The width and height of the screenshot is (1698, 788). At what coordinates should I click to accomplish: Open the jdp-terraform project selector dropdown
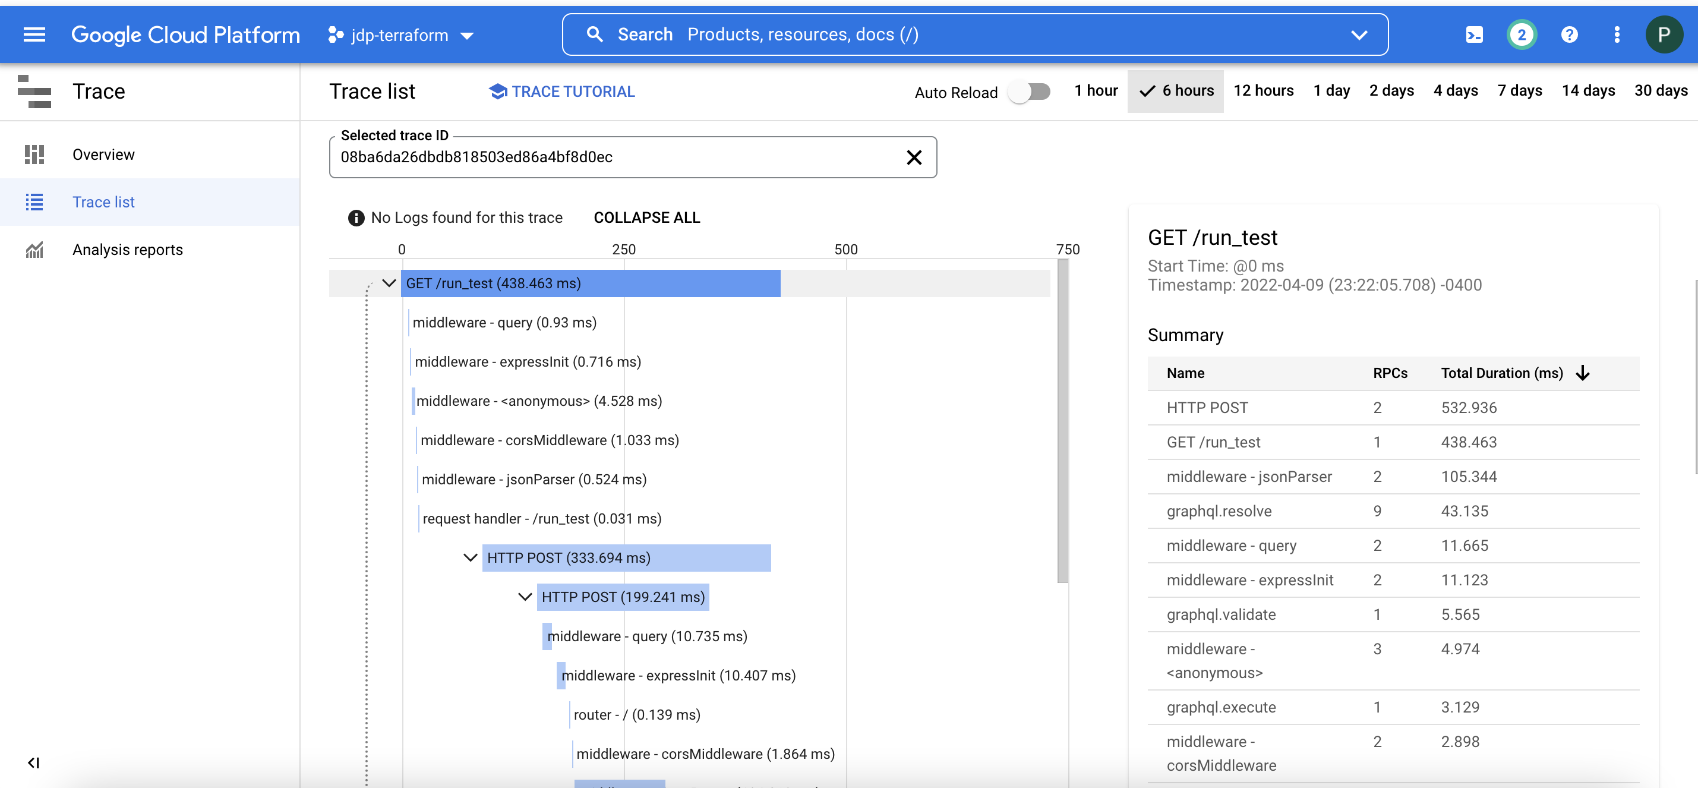(401, 35)
